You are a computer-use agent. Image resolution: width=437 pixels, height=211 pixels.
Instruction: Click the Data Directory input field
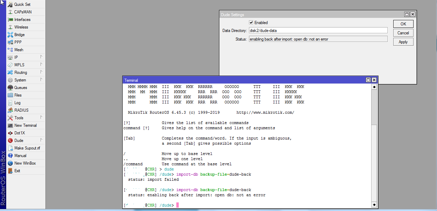tap(318, 31)
